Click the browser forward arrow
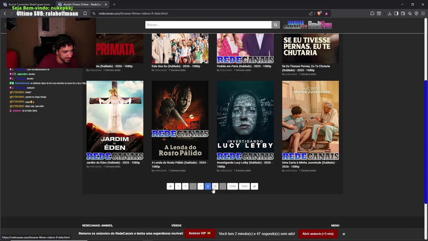The image size is (428, 241). pyautogui.click(x=11, y=13)
